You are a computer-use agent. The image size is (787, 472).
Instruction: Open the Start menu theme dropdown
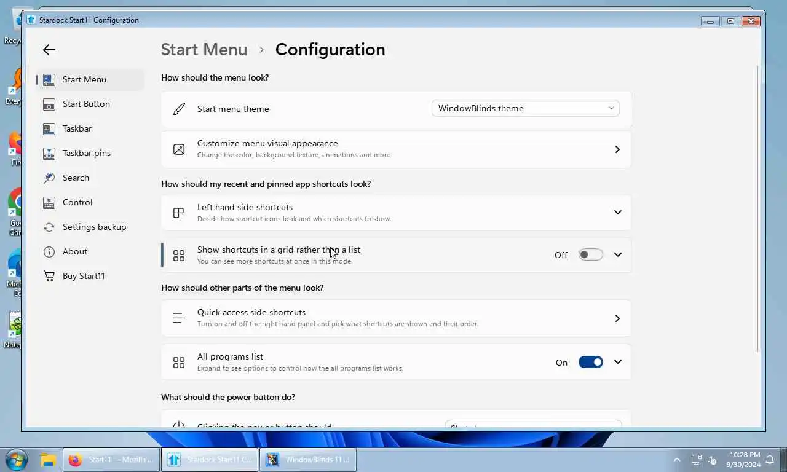[526, 108]
